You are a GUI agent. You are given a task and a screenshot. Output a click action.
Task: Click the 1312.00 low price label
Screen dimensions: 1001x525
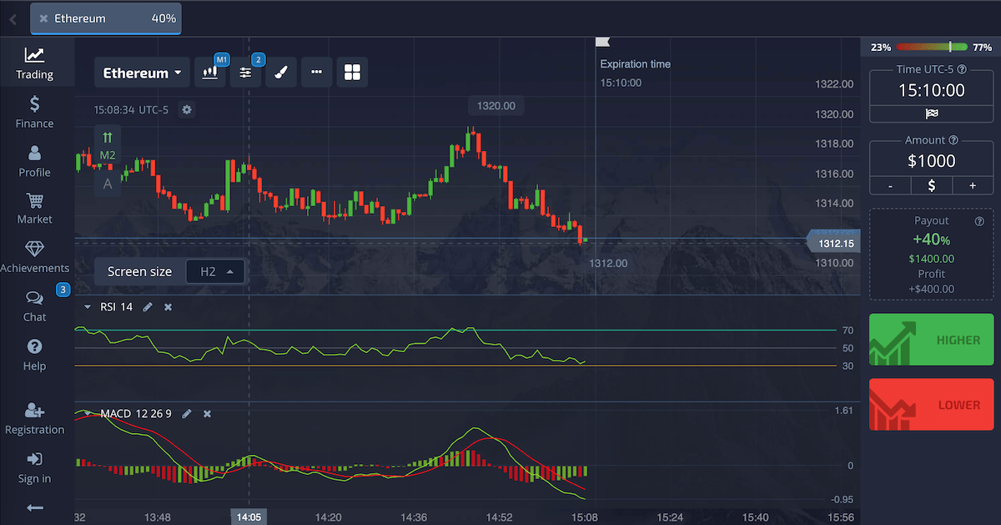(x=608, y=263)
